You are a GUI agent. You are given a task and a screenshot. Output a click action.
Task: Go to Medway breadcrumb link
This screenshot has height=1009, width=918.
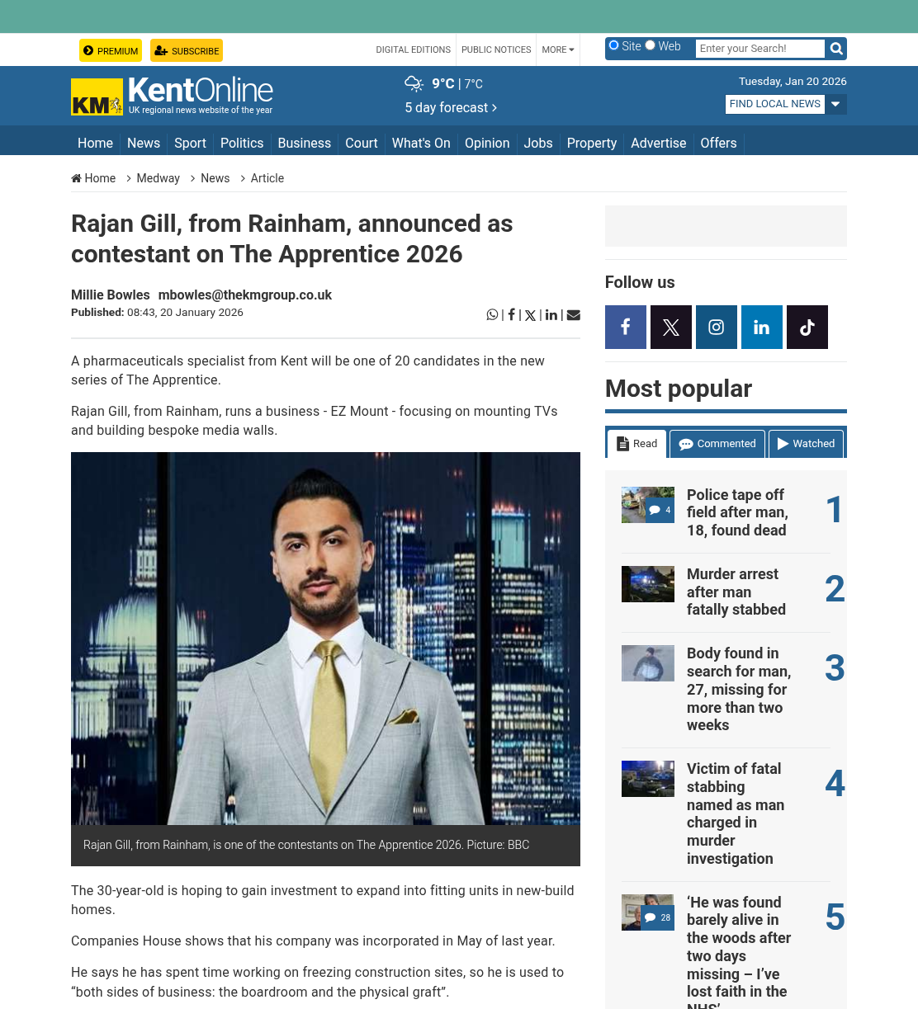pyautogui.click(x=158, y=178)
